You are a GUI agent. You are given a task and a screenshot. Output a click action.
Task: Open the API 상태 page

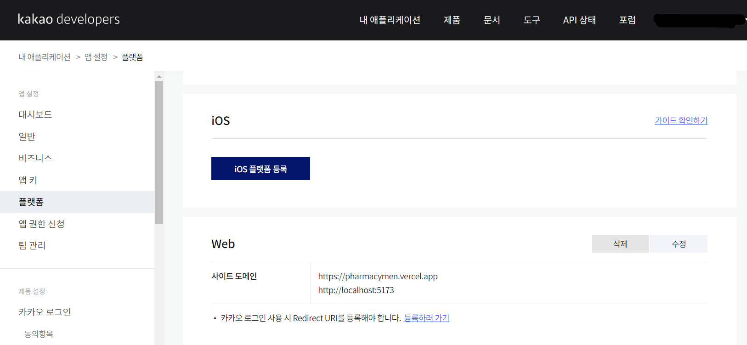point(579,20)
